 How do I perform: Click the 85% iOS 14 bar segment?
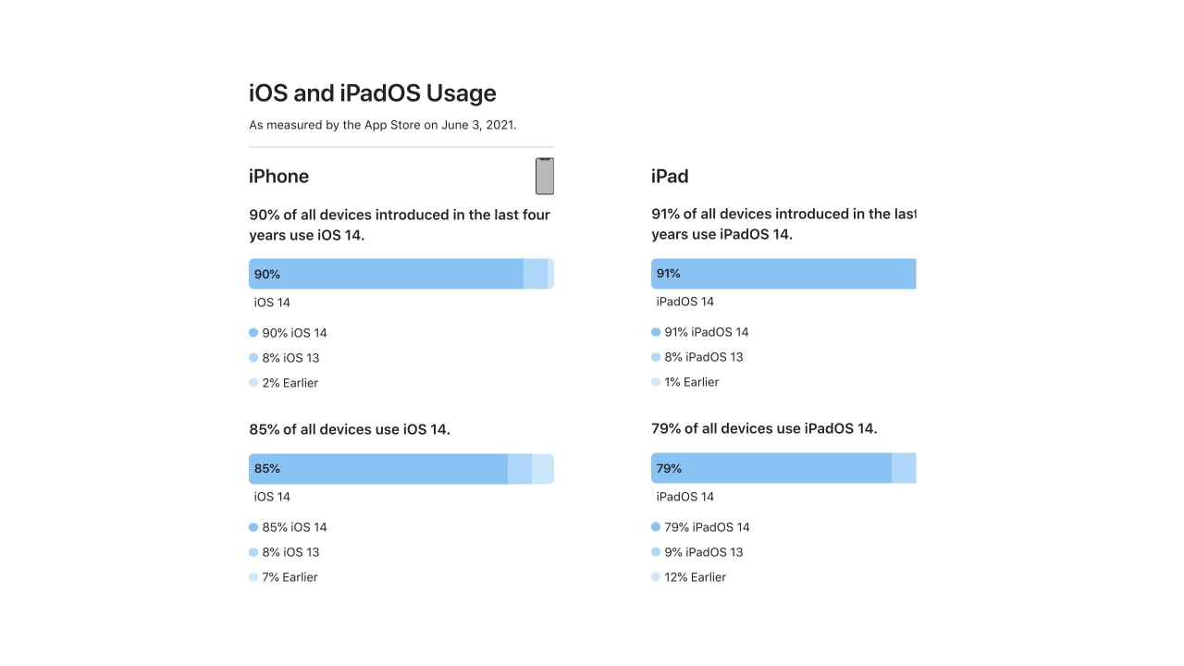click(378, 469)
